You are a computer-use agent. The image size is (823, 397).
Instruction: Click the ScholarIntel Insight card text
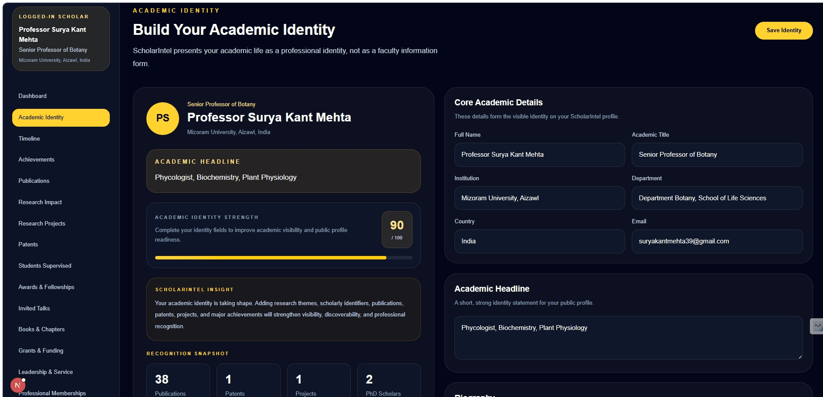(280, 315)
